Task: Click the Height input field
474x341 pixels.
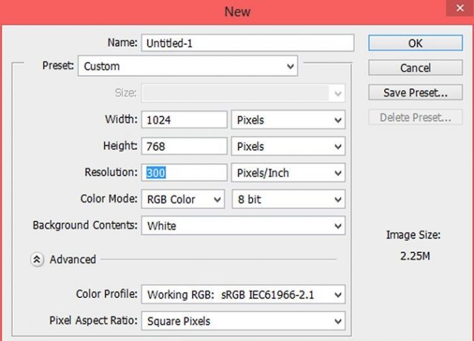Action: pyautogui.click(x=184, y=147)
